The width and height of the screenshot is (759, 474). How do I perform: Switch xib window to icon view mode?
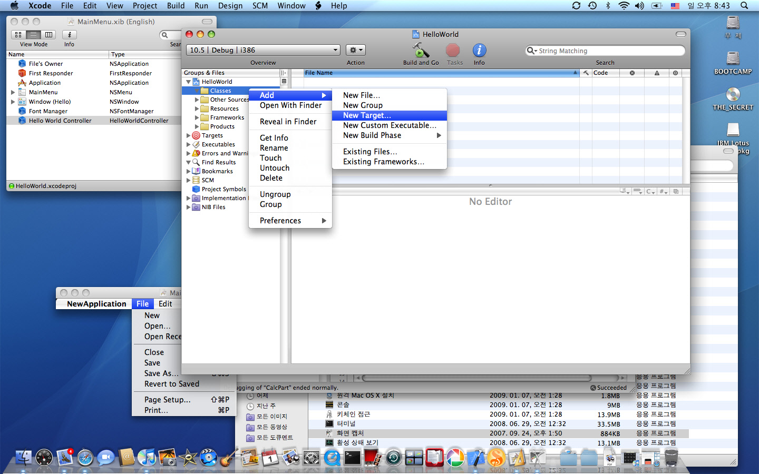coord(18,35)
